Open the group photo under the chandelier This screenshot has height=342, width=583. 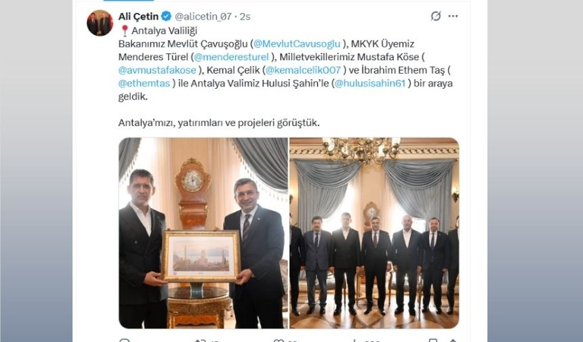374,233
